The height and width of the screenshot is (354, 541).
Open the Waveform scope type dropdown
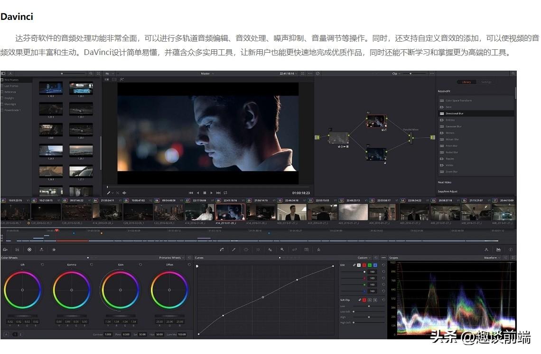pyautogui.click(x=492, y=257)
